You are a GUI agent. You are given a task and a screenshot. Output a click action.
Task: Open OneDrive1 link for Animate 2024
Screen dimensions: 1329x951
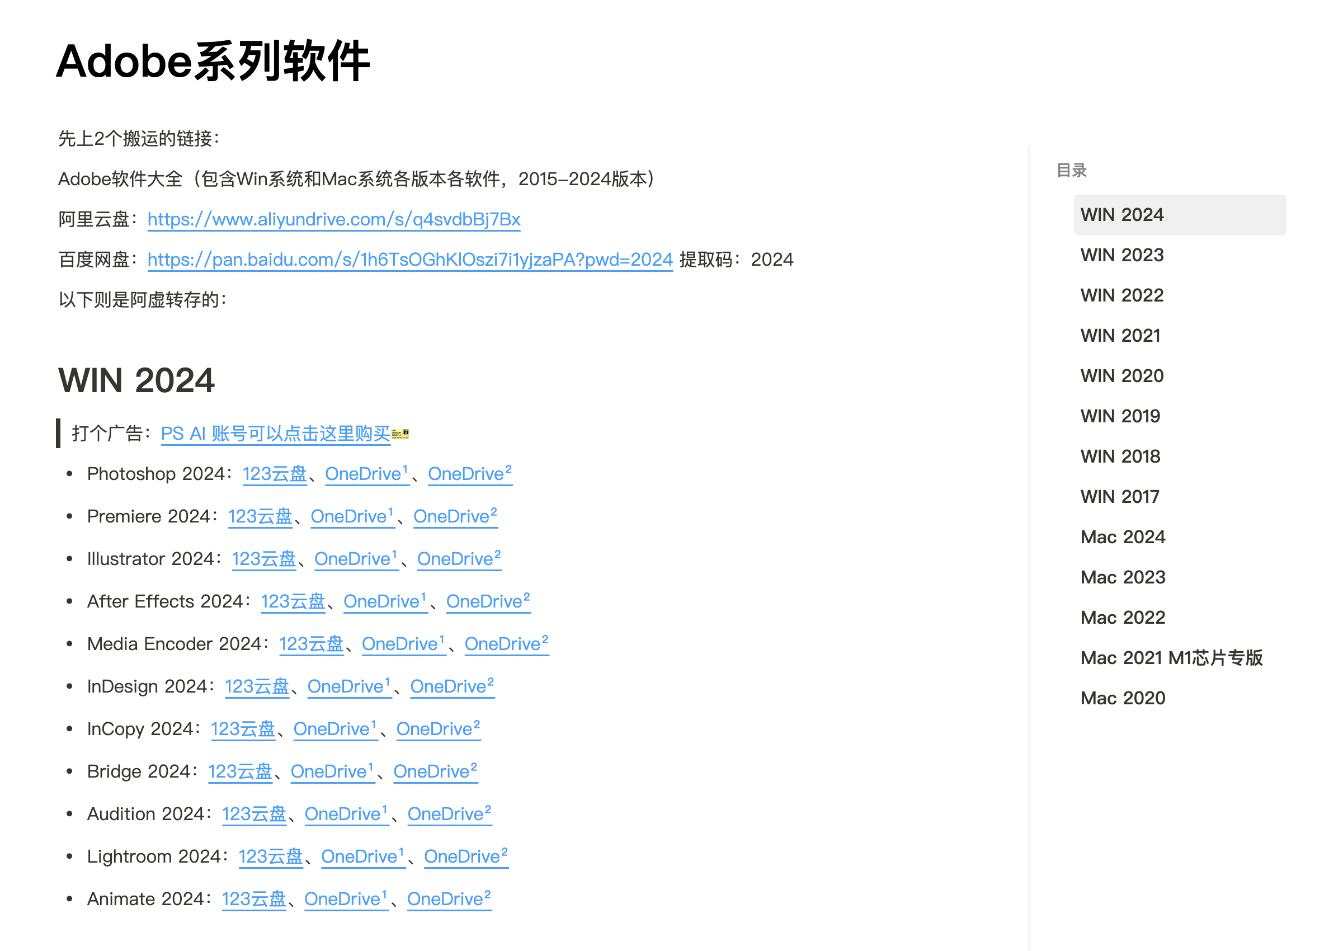tap(346, 899)
